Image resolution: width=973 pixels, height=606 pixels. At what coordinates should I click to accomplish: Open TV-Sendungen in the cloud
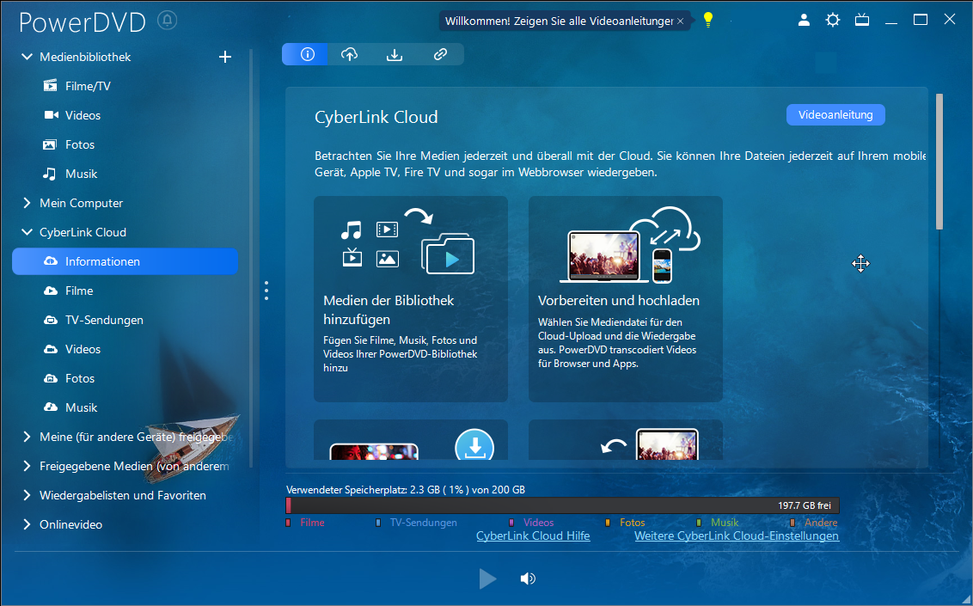click(x=104, y=320)
